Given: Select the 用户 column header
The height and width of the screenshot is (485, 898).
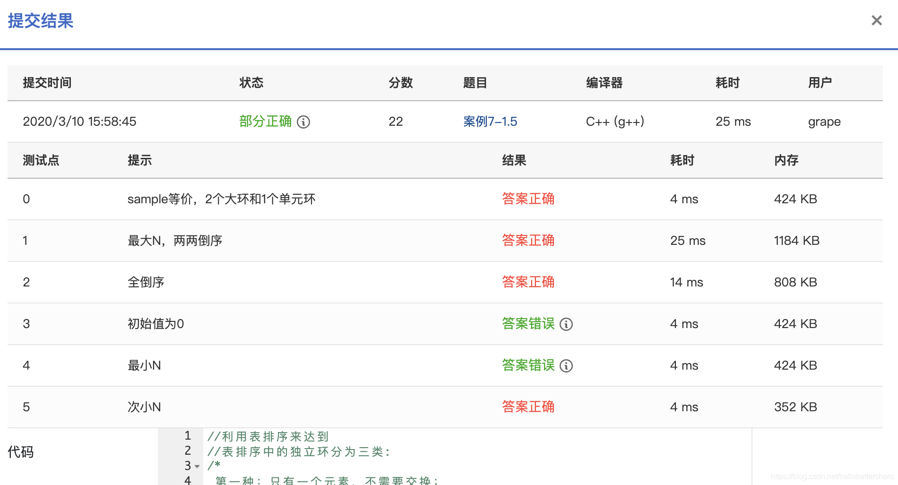Looking at the screenshot, I should pyautogui.click(x=820, y=83).
